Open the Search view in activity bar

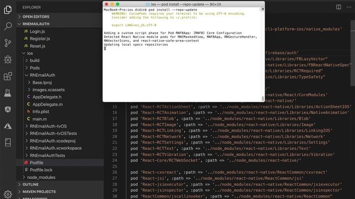coord(8,26)
